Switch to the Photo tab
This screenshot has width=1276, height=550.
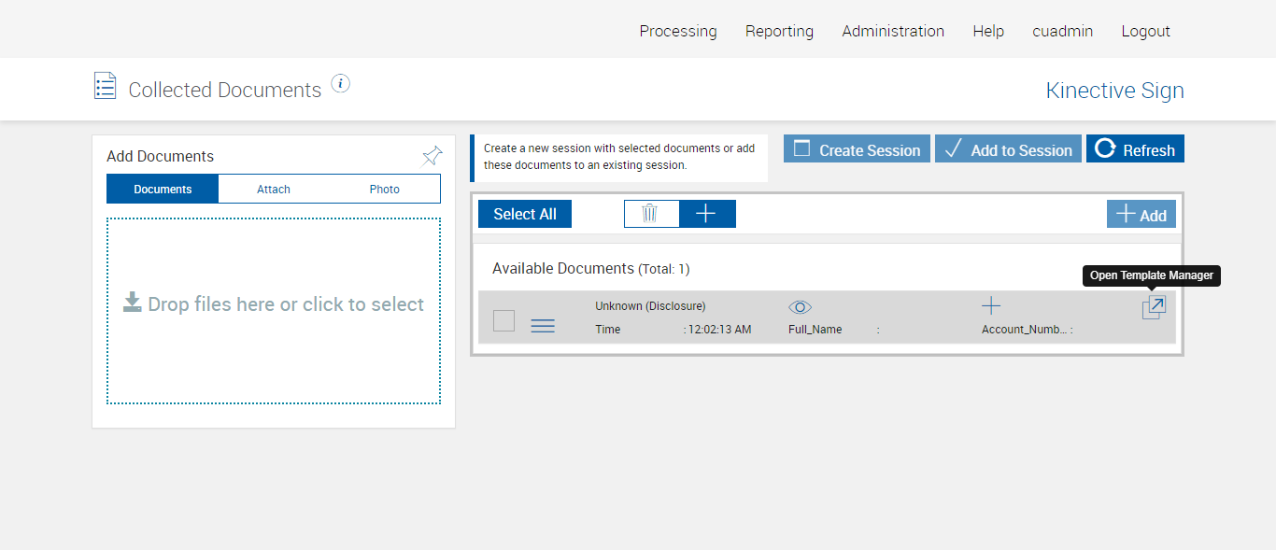(384, 189)
